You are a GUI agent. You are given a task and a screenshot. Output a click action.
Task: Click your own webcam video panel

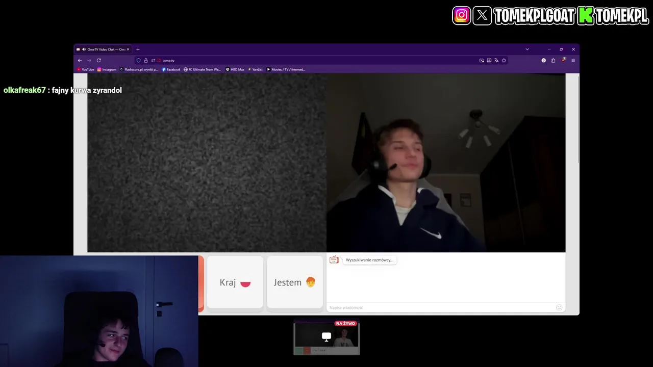pyautogui.click(x=446, y=163)
